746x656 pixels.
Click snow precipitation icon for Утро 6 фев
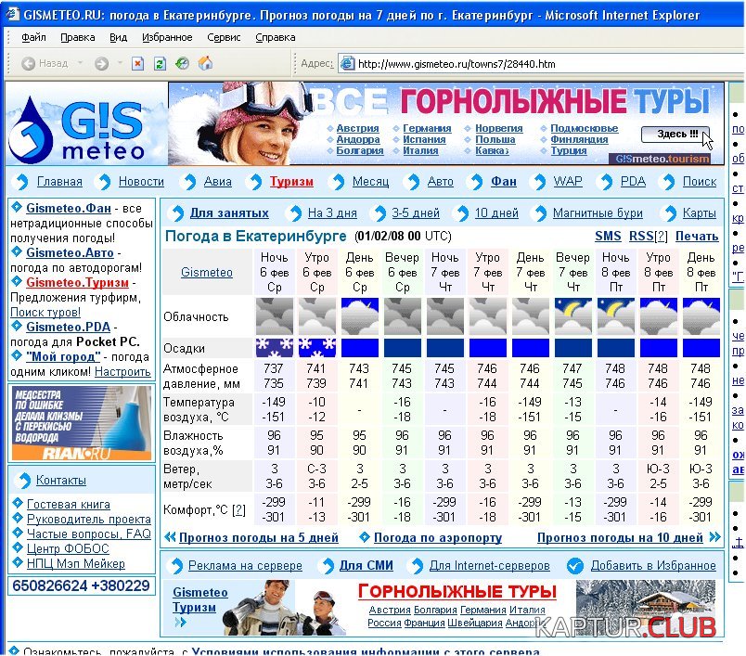(x=316, y=348)
